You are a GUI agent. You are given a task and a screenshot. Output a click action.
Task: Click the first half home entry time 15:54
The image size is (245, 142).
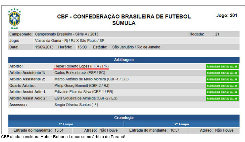click(x=59, y=130)
